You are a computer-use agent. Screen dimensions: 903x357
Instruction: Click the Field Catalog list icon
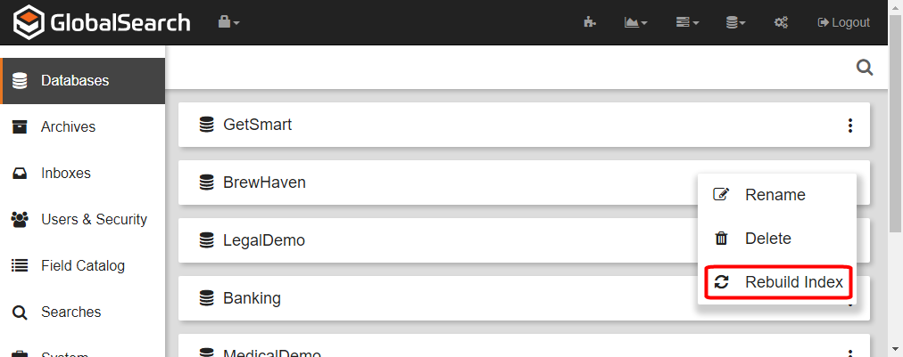click(20, 266)
